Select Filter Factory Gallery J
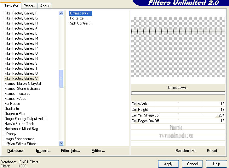This screenshot has height=168, width=229. click(x=20, y=28)
